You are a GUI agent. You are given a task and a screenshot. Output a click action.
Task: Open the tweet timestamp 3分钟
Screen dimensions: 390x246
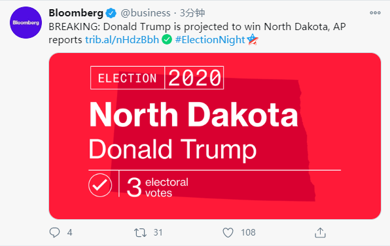coord(192,13)
